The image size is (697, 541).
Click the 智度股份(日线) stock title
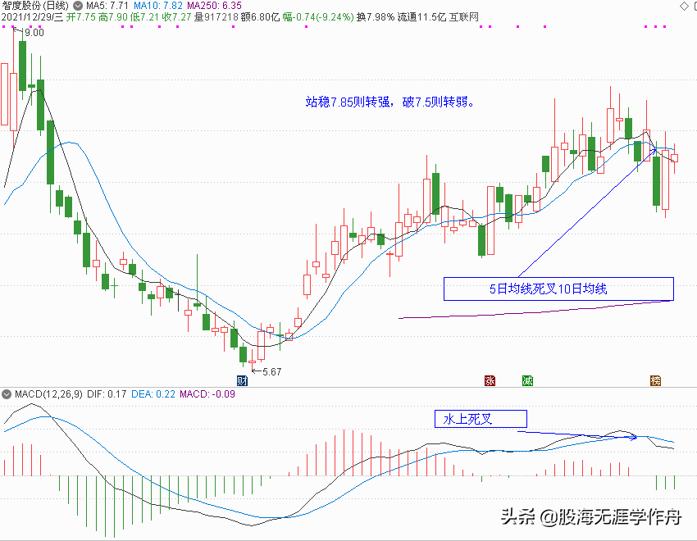tap(35, 6)
